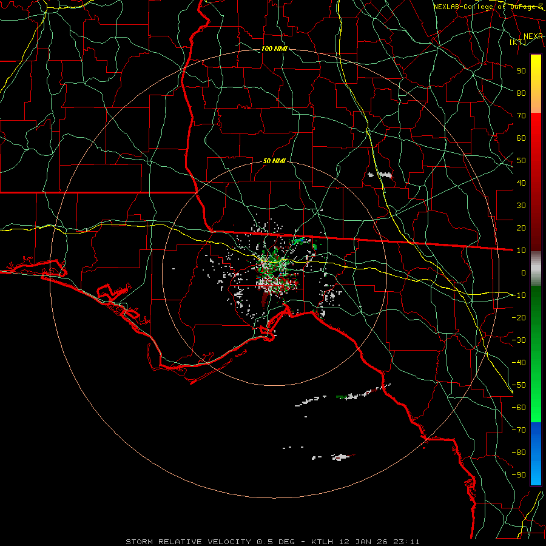Viewport: 546px width, 546px height.
Task: Click the "12 JAN 26 23:11" timestamp
Action: 379,542
